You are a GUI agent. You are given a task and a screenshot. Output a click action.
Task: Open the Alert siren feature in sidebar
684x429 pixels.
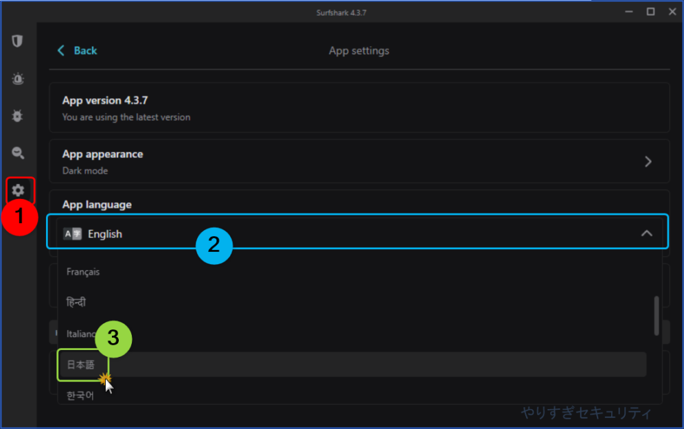(x=17, y=78)
